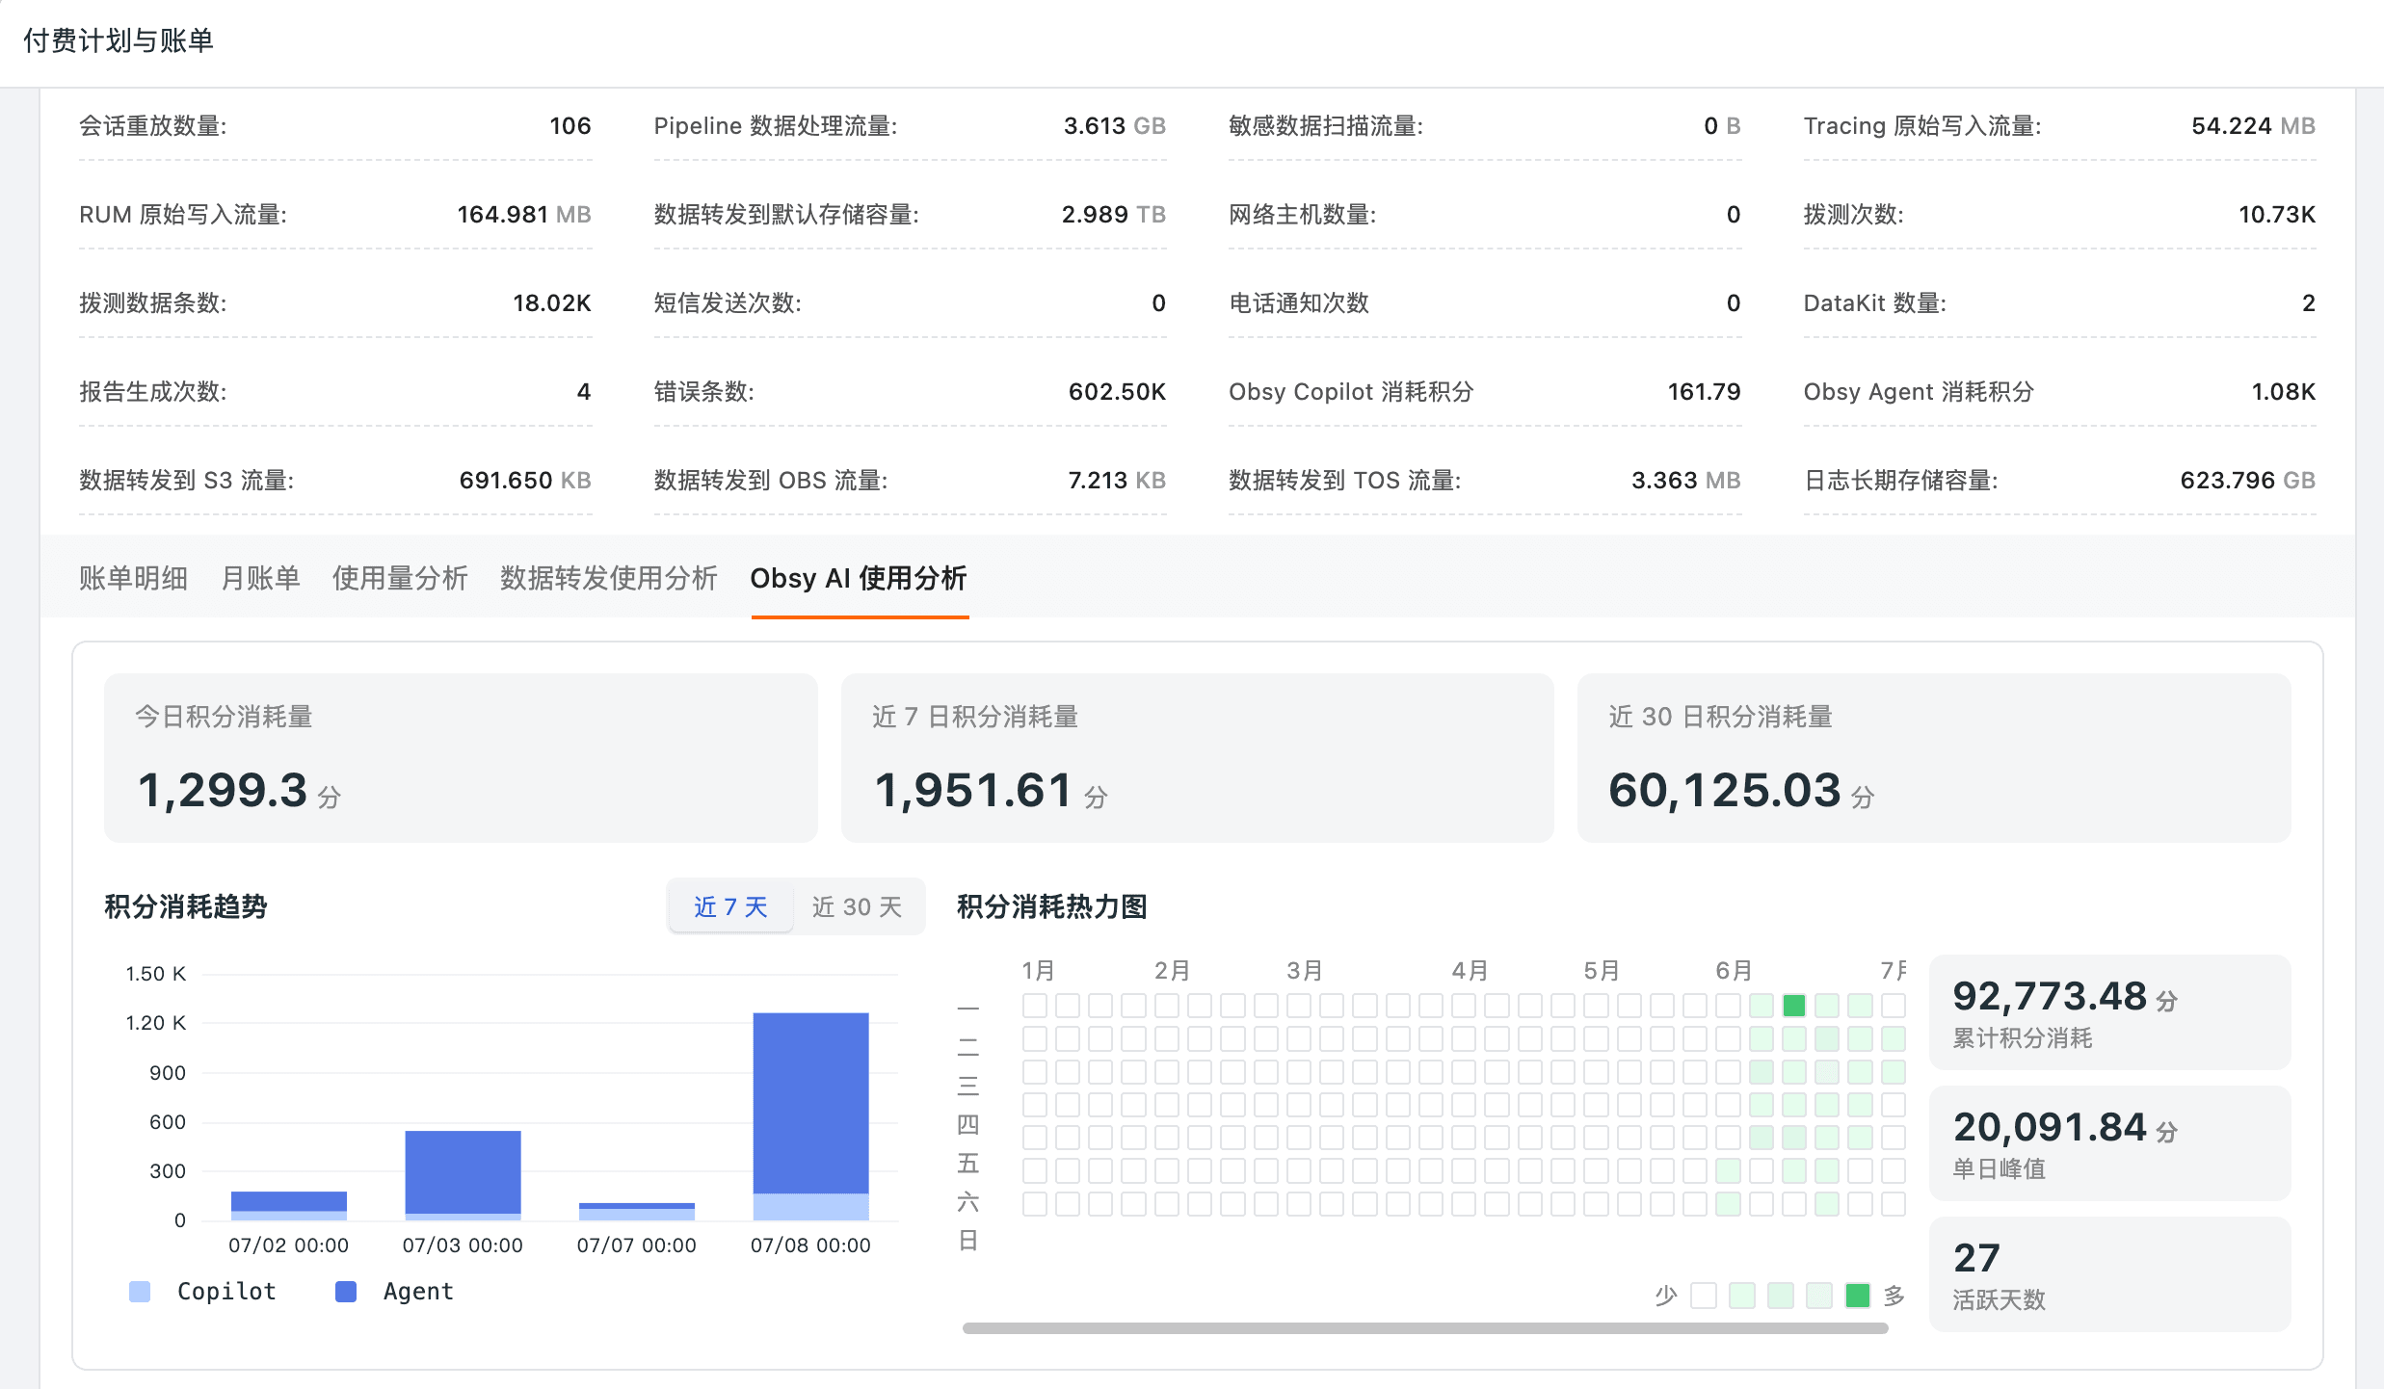
Task: Switch the trend chart to 近 7 天
Action: (730, 906)
